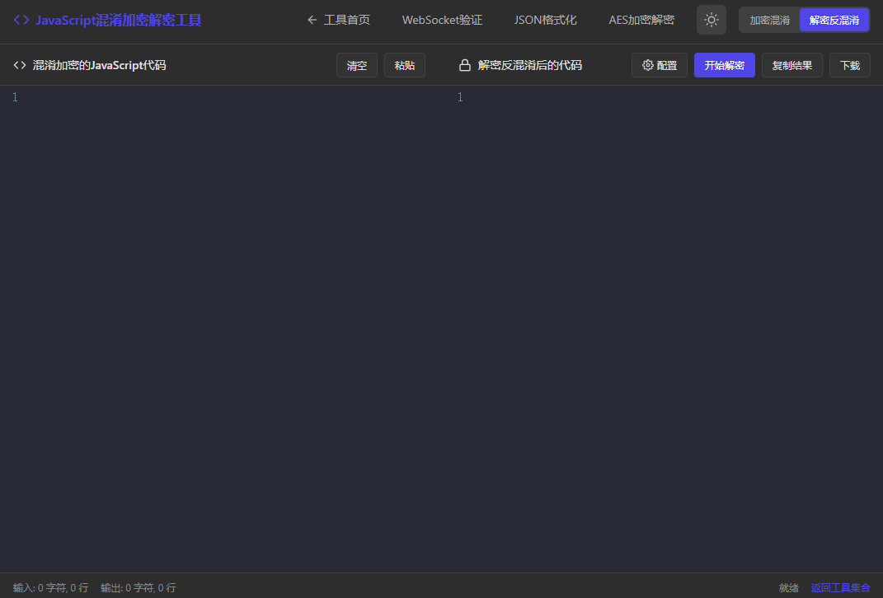Copy output with 复制结果 button

[x=791, y=65]
